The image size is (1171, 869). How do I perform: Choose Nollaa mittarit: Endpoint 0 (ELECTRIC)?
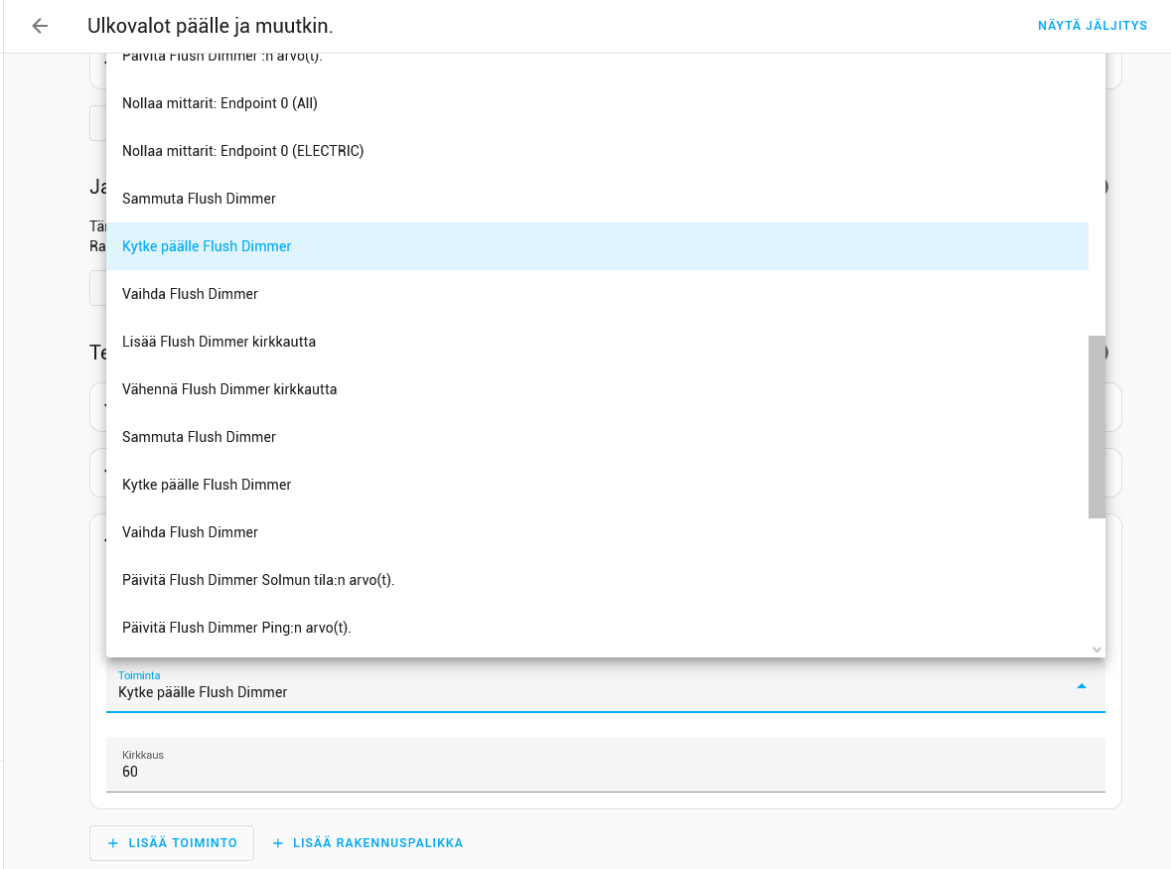tap(242, 151)
